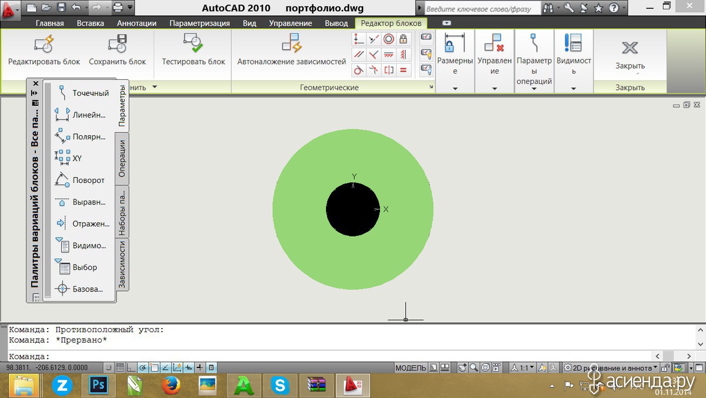
Task: Open the Вставка ribbon tab
Action: pos(90,23)
